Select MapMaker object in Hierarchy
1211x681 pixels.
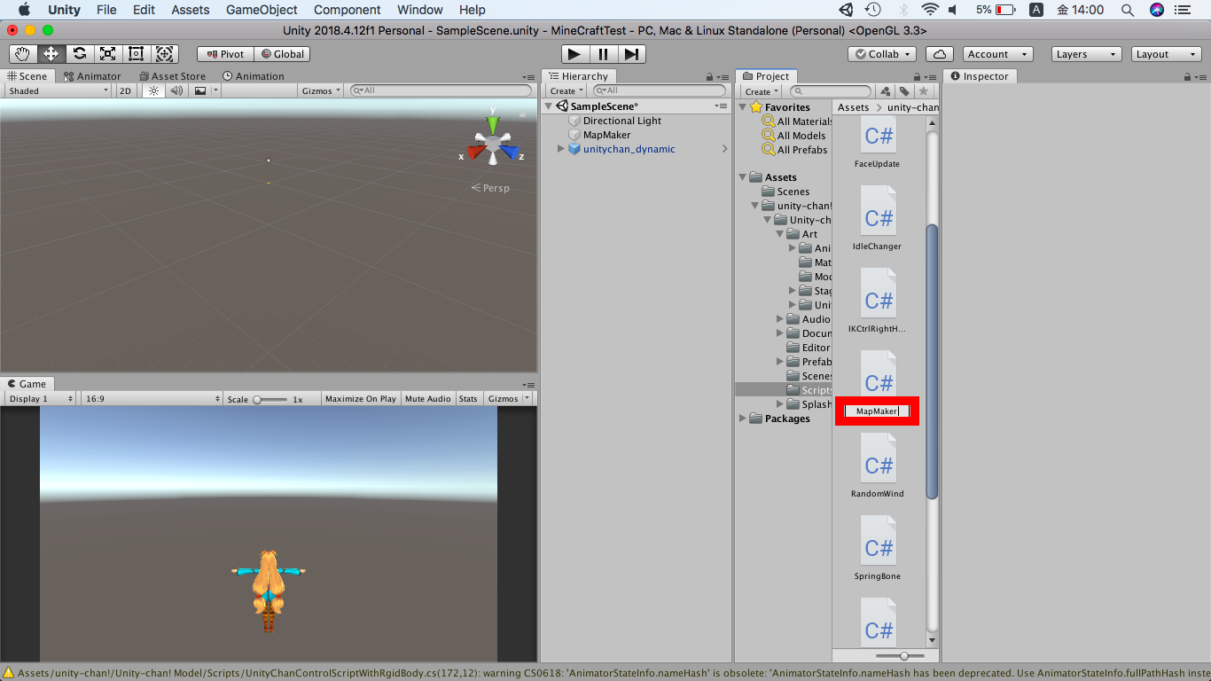(607, 135)
